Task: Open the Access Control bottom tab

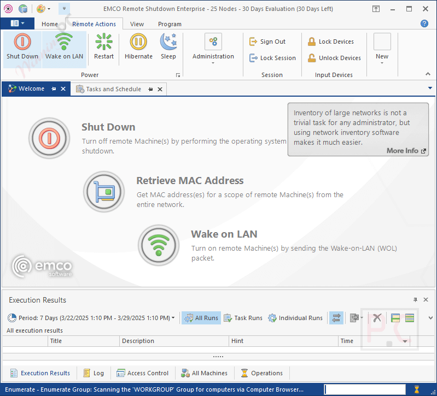Action: coord(143,373)
